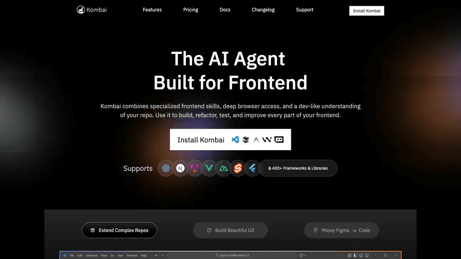Switch to the Build Beautiful UX tab
461x259 pixels.
point(230,230)
